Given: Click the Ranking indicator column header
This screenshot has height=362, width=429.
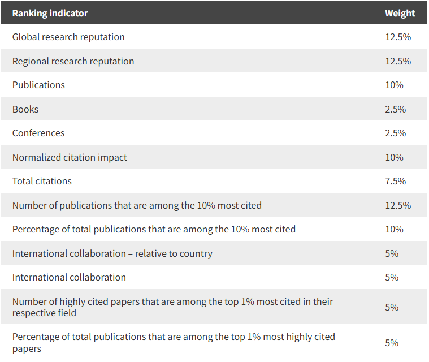Looking at the screenshot, I should 50,13.
